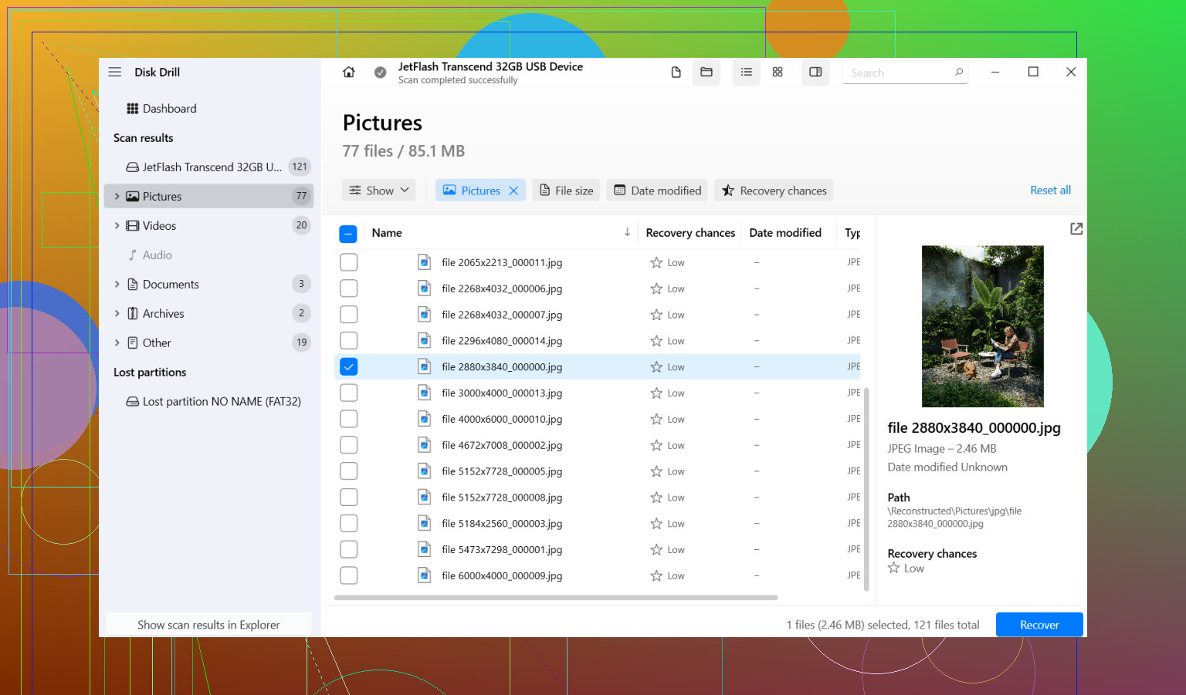Viewport: 1186px width, 695px height.
Task: Open the Show dropdown filter
Action: coord(379,191)
